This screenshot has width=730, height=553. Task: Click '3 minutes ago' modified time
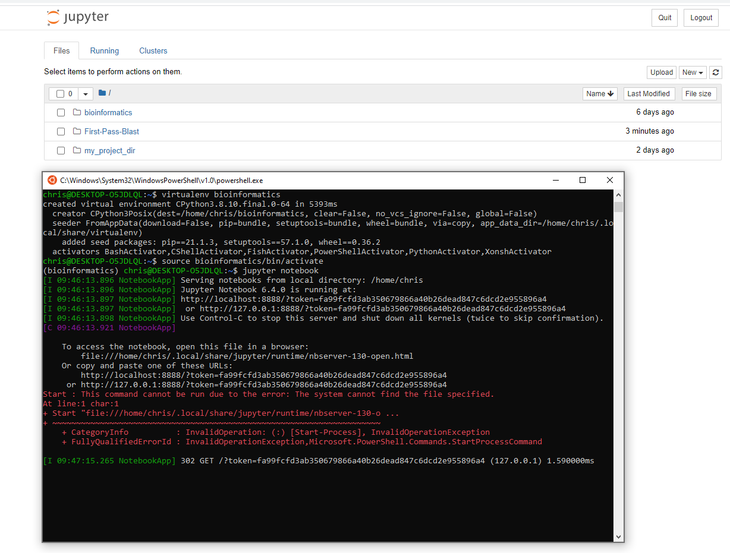(x=650, y=131)
